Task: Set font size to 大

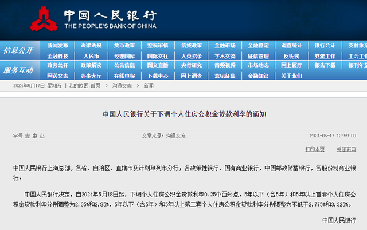Action: [x=28, y=136]
